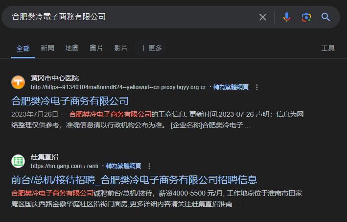Screen dimensions: 347x222
Task: Open the 前台/总机/接待招聘 result title
Action: tap(134, 180)
